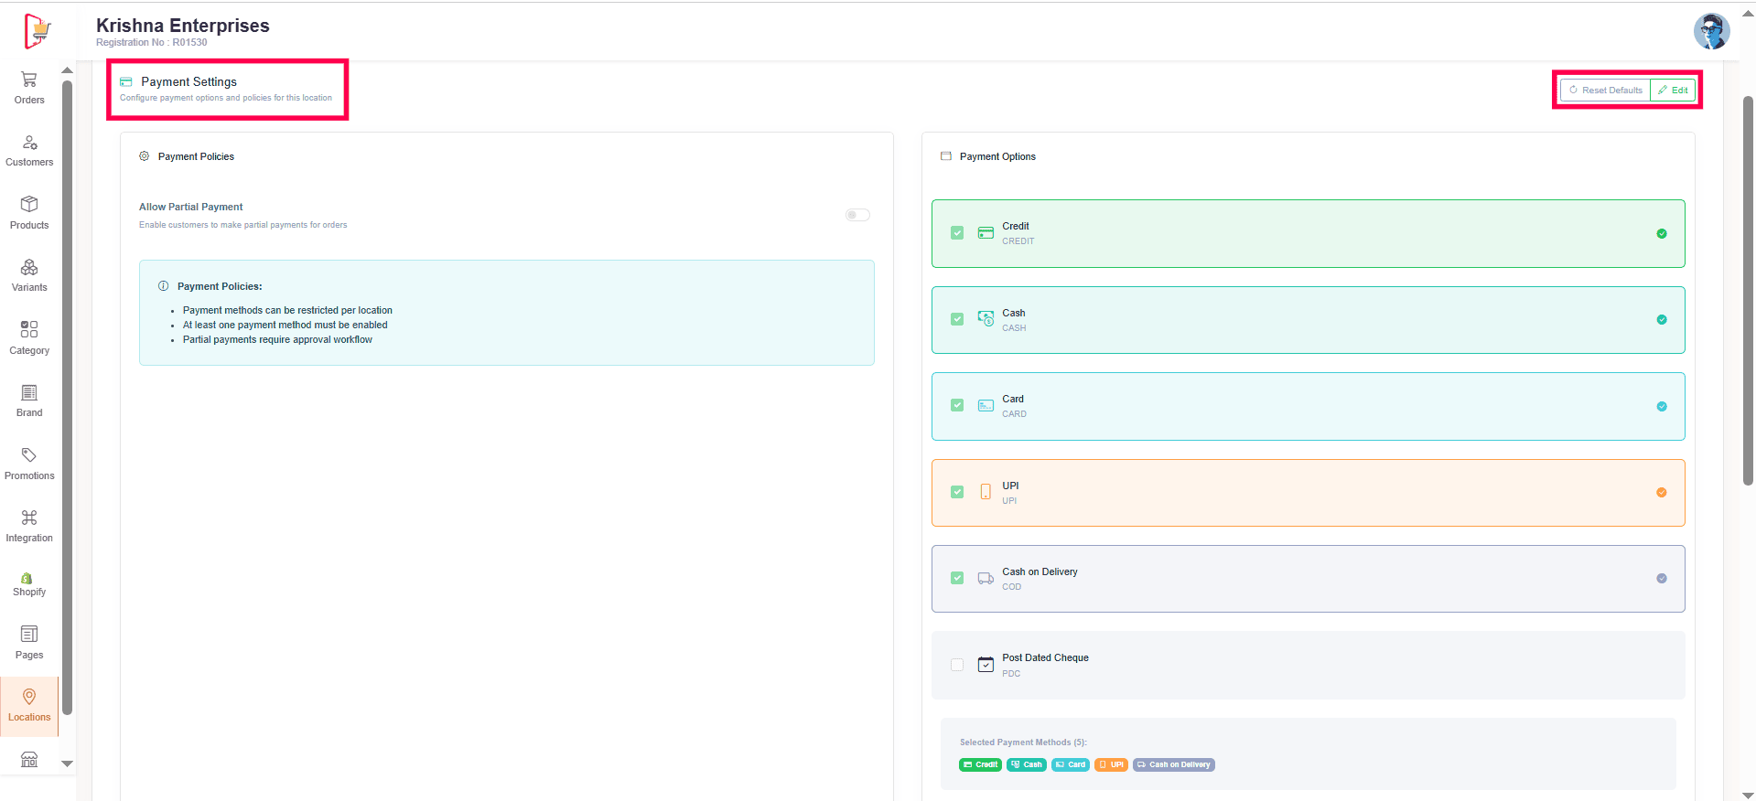This screenshot has height=801, width=1756.
Task: Select the Variants sidebar icon
Action: tap(29, 267)
